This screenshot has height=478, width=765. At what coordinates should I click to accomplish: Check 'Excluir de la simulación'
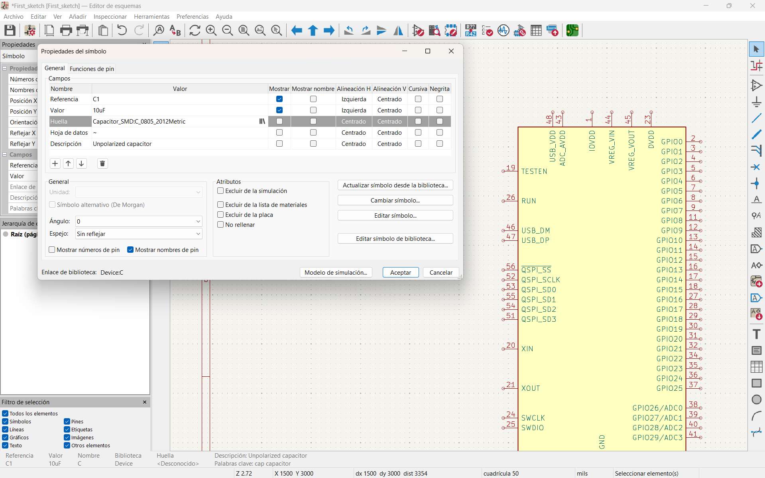tap(220, 191)
